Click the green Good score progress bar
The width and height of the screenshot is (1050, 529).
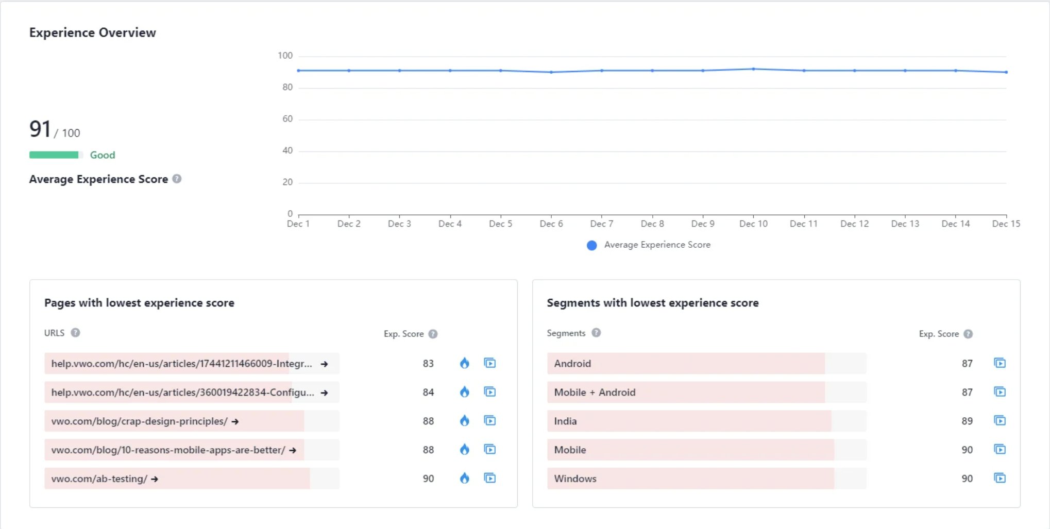click(x=55, y=155)
